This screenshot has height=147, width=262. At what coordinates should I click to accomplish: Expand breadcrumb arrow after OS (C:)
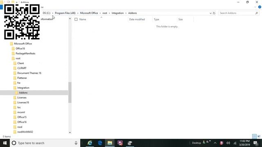(x=53, y=13)
